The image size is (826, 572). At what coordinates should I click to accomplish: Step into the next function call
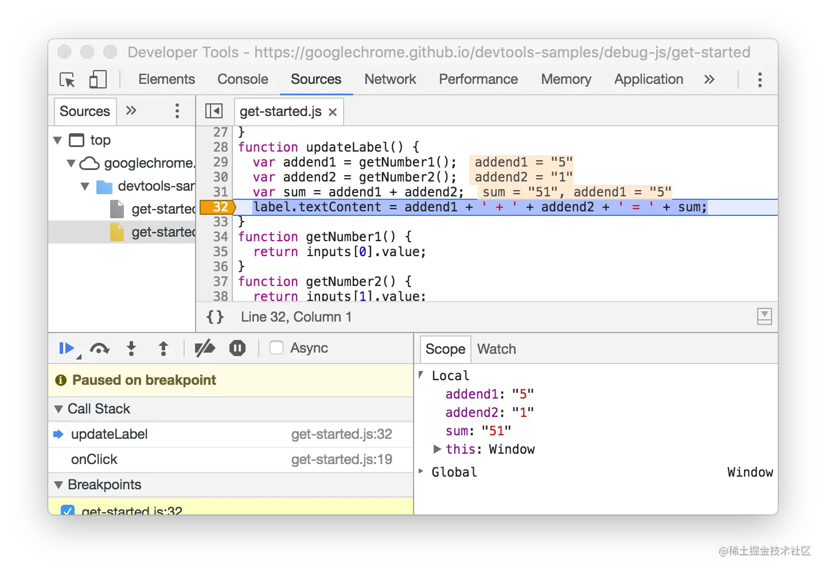(x=131, y=349)
